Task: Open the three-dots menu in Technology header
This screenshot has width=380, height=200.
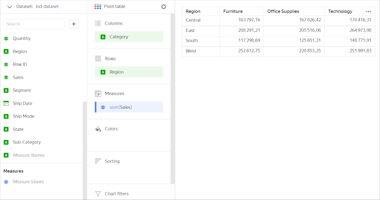Action: (368, 11)
